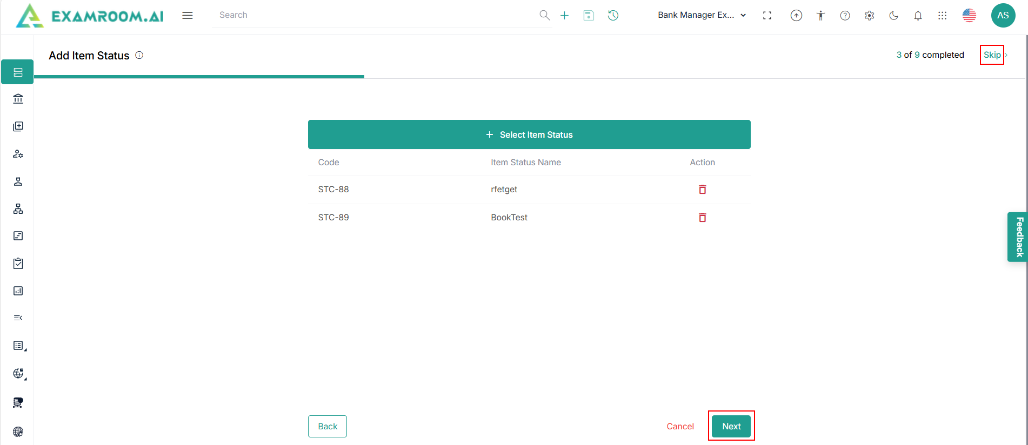
Task: Open the note document sidebar icon
Action: point(18,236)
